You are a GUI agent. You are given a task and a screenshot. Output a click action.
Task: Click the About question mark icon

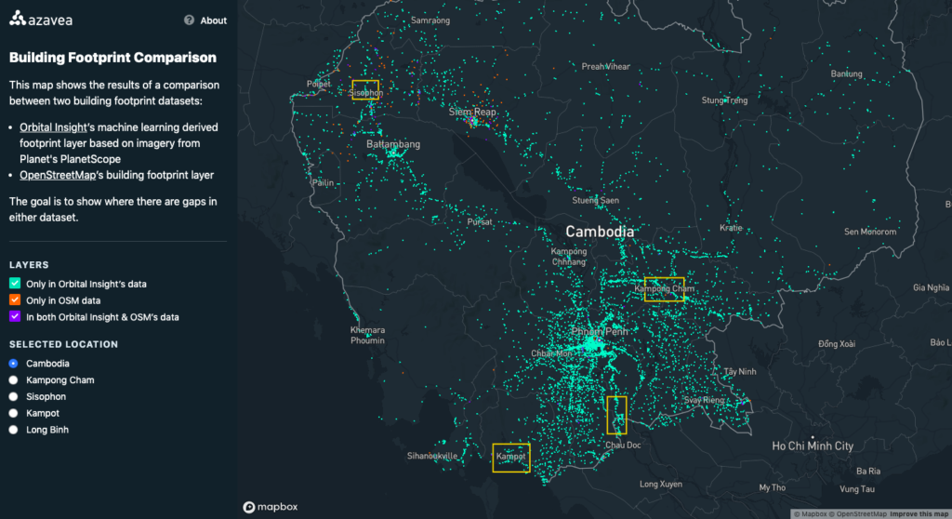(x=189, y=20)
